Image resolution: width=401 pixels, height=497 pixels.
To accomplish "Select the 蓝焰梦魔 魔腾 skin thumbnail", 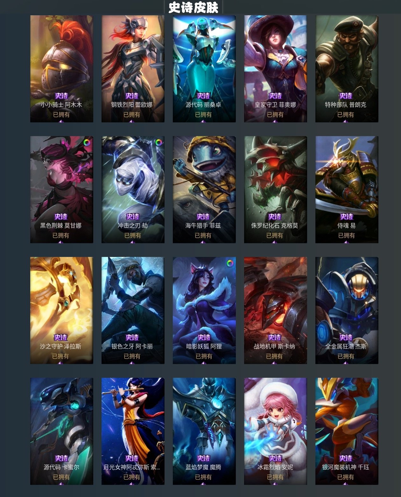I will (204, 431).
